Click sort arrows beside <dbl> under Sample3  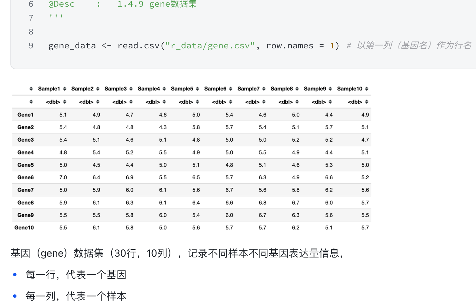coord(131,102)
